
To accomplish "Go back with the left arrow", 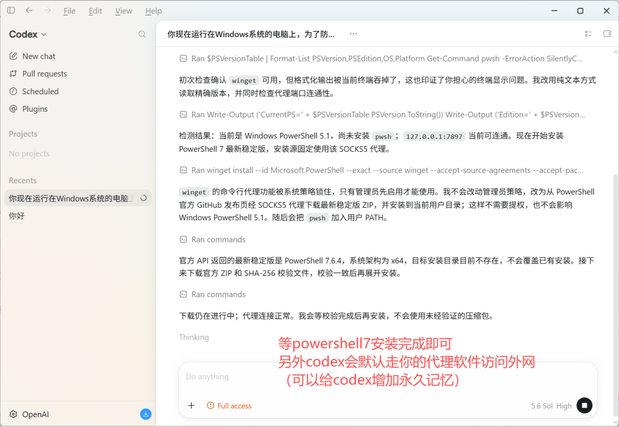I will click(x=29, y=11).
